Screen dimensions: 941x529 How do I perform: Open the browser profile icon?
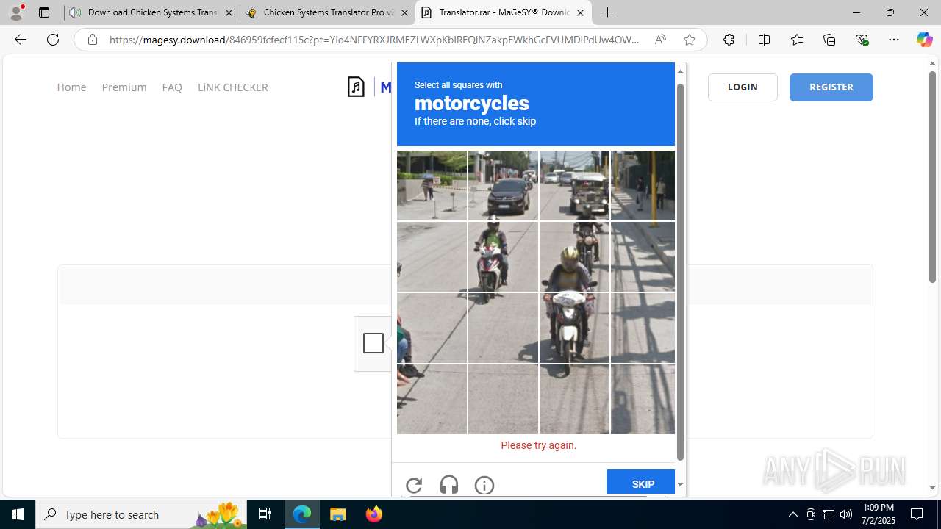pyautogui.click(x=16, y=12)
